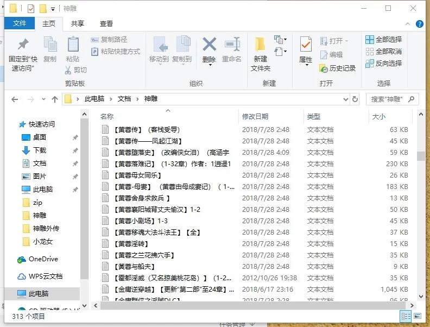Viewport: 430px width, 327px height.
Task: Click the Properties (属性) checkmark icon
Action: click(306, 44)
